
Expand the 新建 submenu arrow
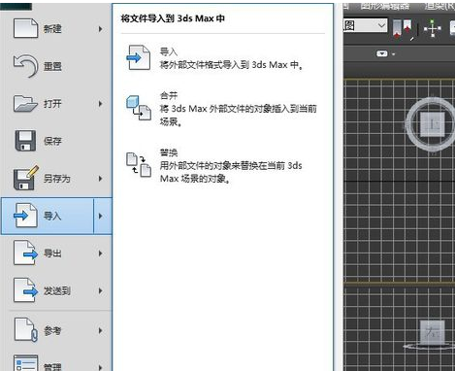[x=101, y=29]
